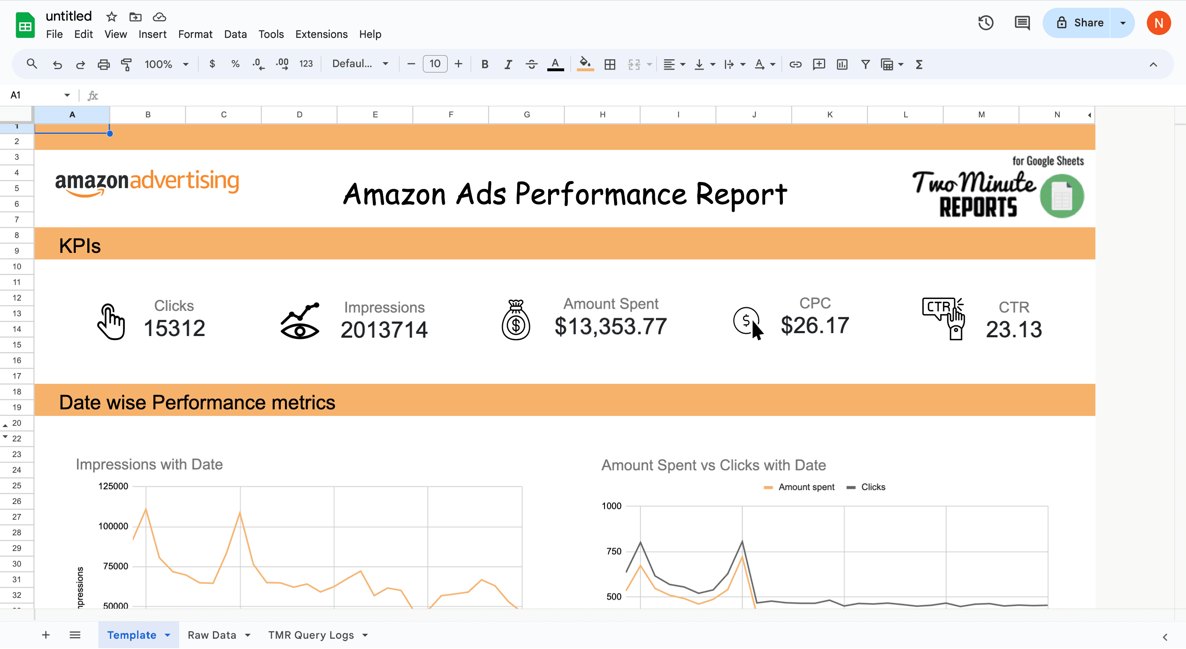Open the font family dropdown
This screenshot has width=1186, height=649.
pos(360,64)
